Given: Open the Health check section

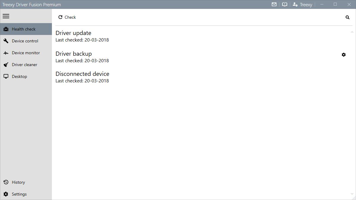Looking at the screenshot, I should 23,29.
